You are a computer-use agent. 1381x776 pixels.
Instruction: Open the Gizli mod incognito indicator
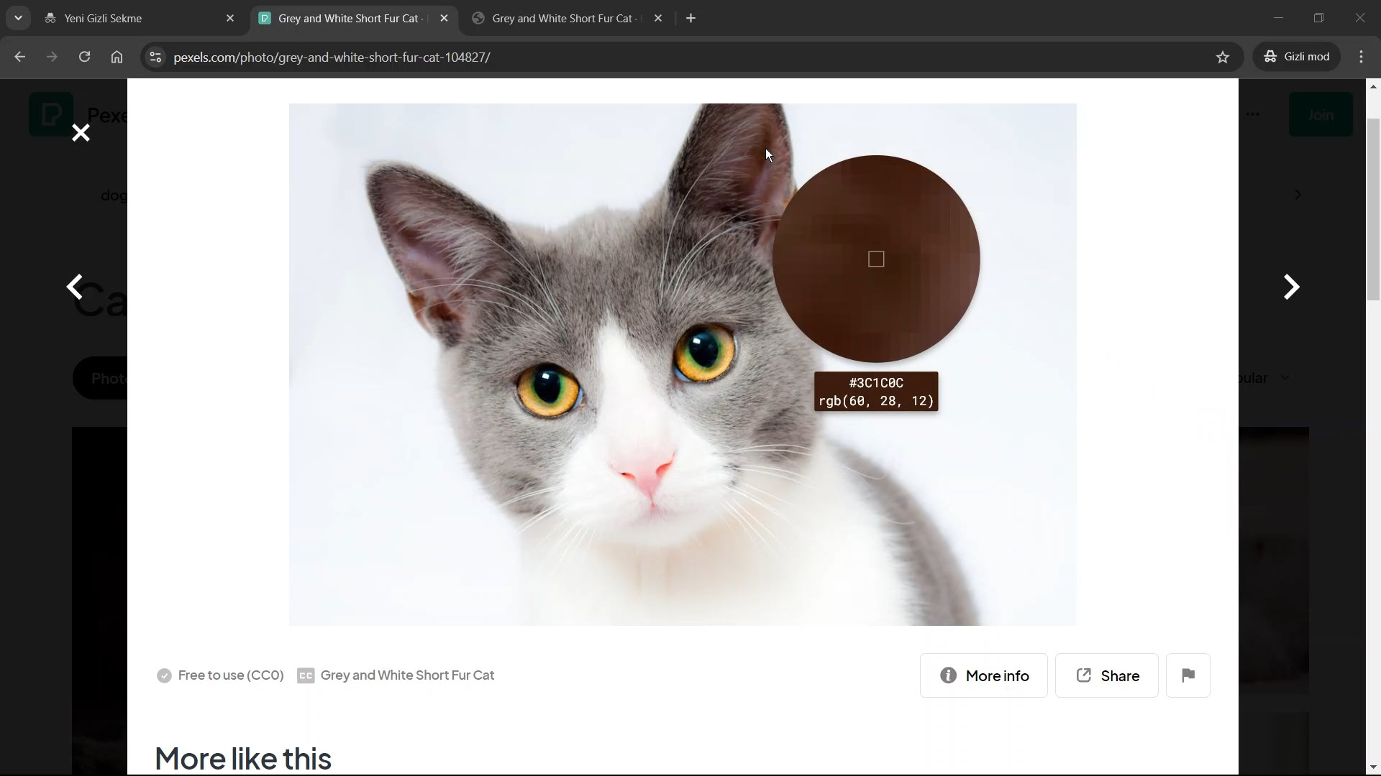coord(1297,57)
